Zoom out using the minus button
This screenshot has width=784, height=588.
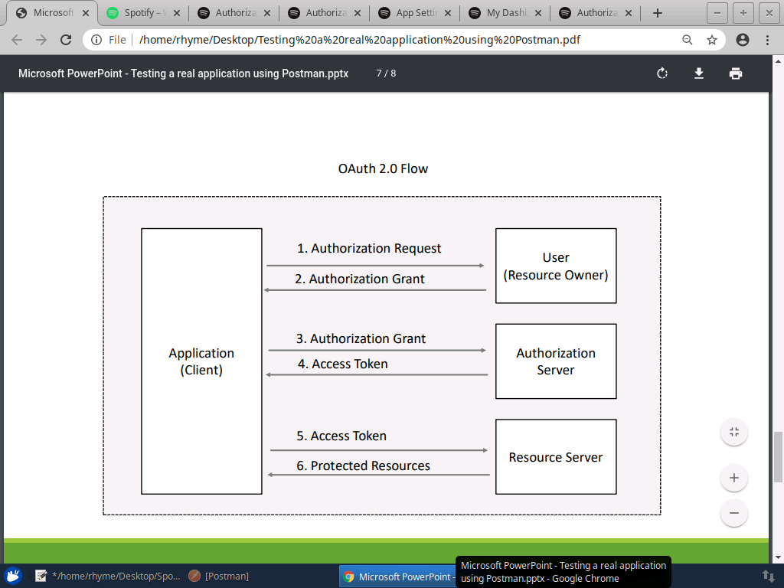pyautogui.click(x=733, y=513)
